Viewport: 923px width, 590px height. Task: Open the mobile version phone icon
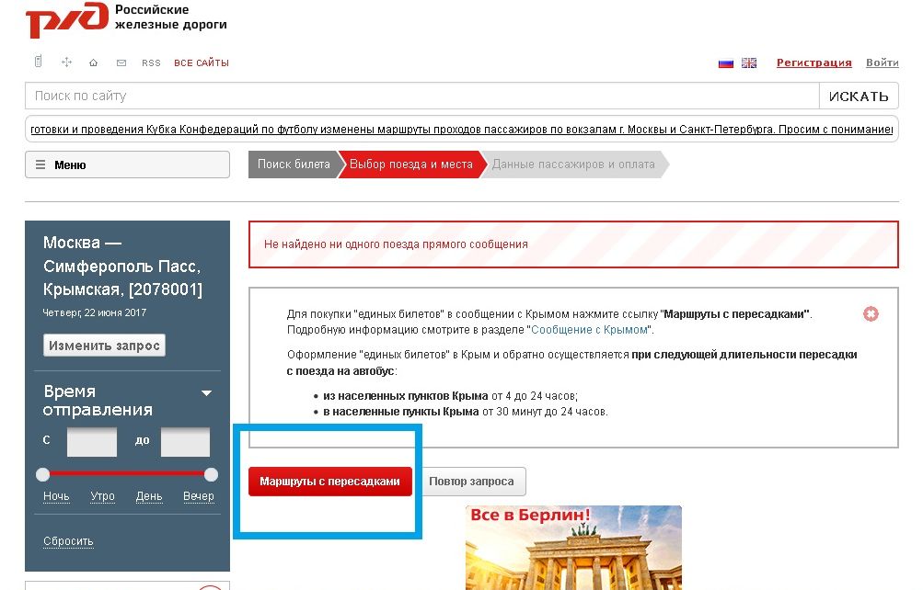(38, 62)
